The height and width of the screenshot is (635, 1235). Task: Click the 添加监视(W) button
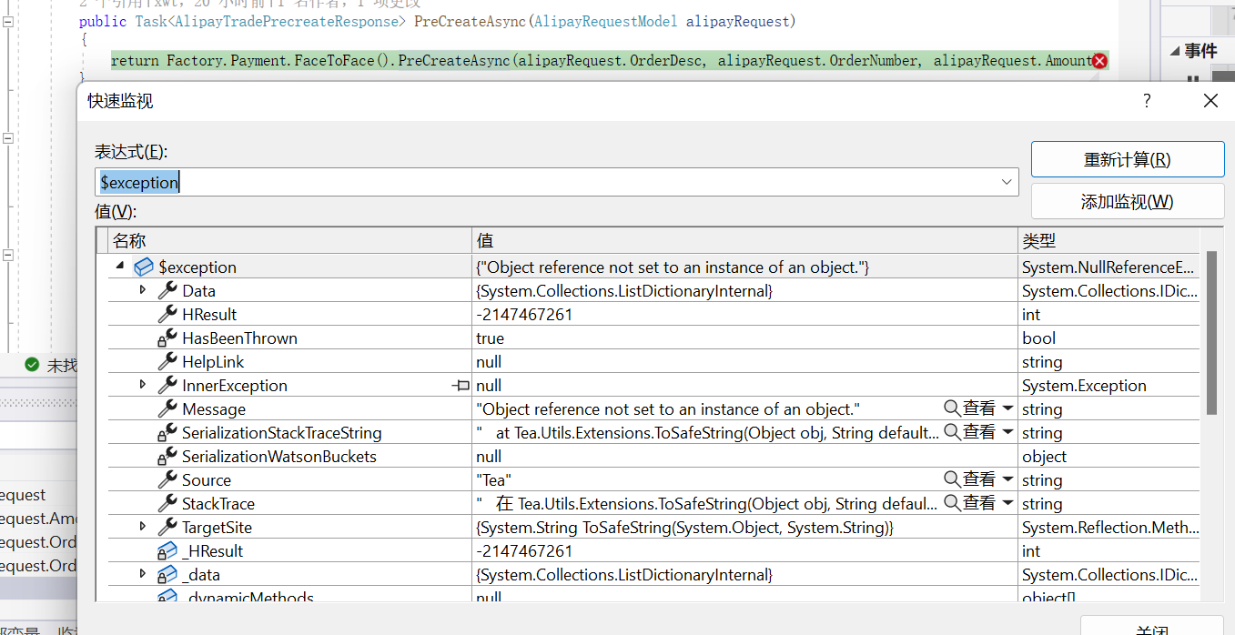coord(1127,202)
